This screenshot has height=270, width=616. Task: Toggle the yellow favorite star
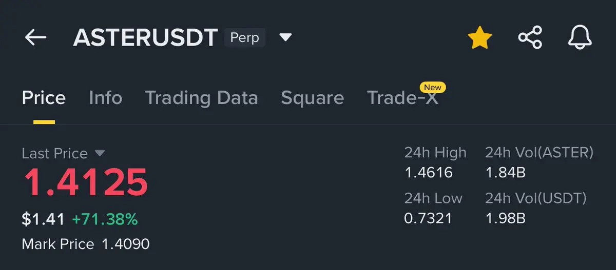[x=480, y=38]
